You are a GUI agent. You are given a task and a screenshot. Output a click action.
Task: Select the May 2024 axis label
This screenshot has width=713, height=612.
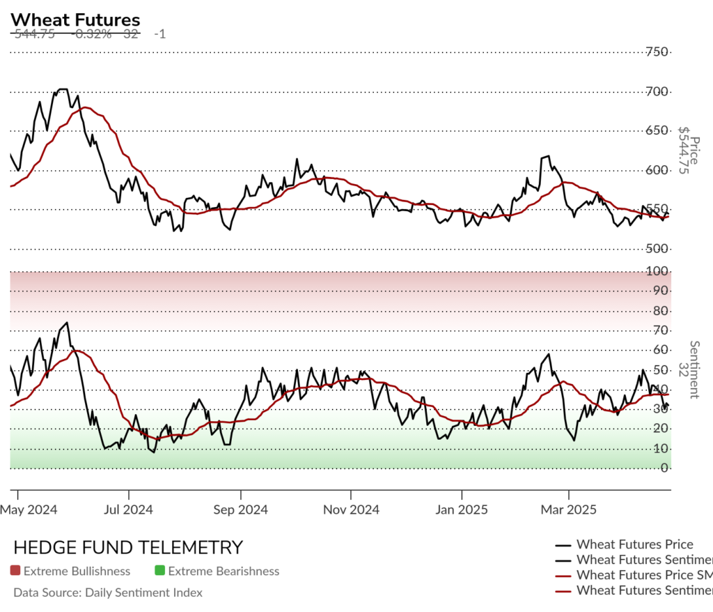(29, 510)
